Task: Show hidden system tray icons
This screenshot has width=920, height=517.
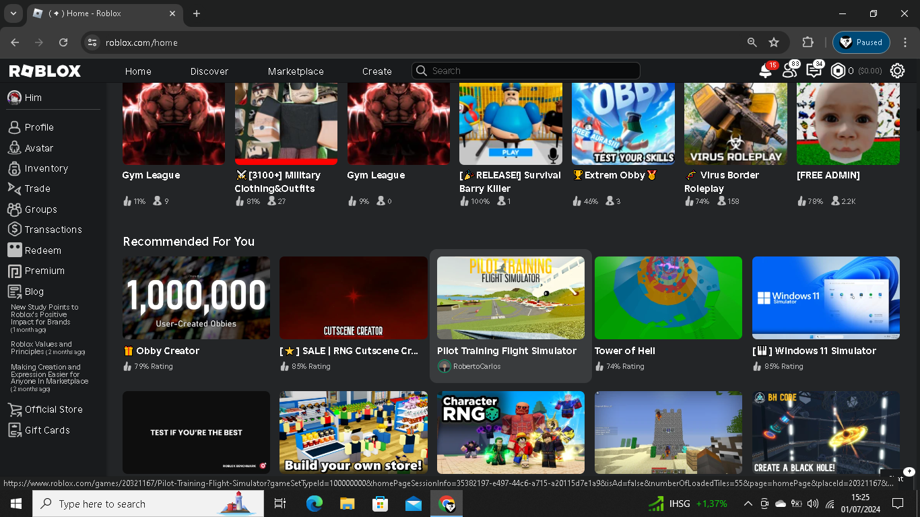Action: pos(748,504)
